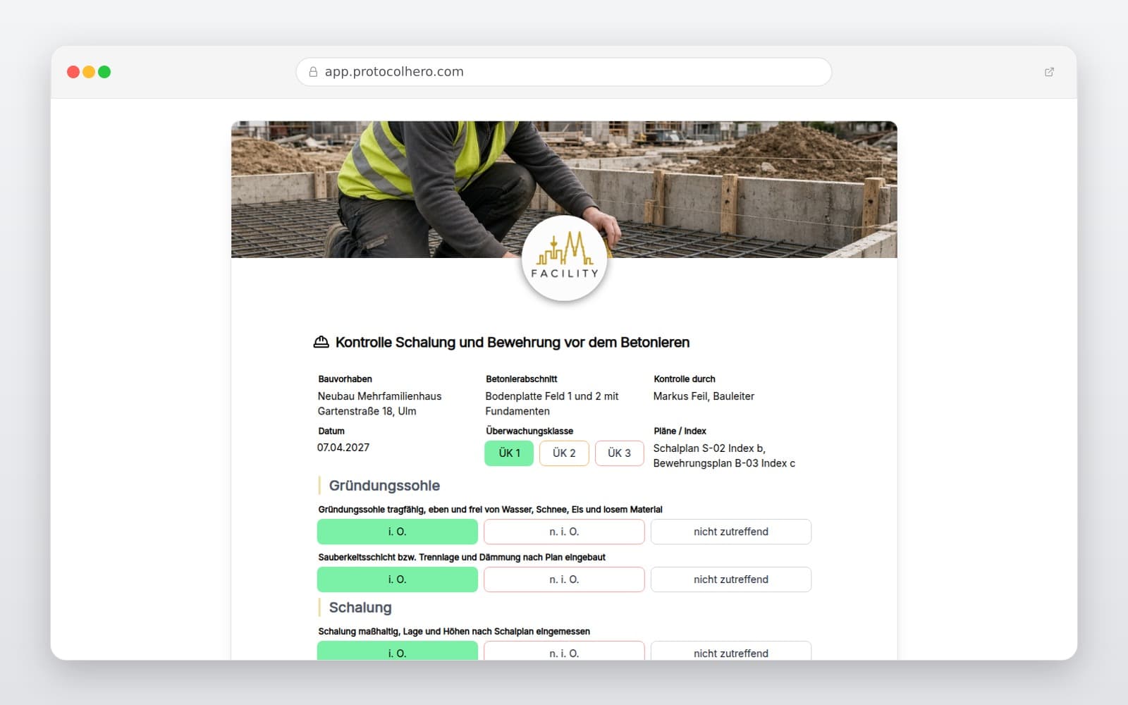Open the external link icon in the browser bar
Viewport: 1128px width, 705px height.
[x=1049, y=72]
